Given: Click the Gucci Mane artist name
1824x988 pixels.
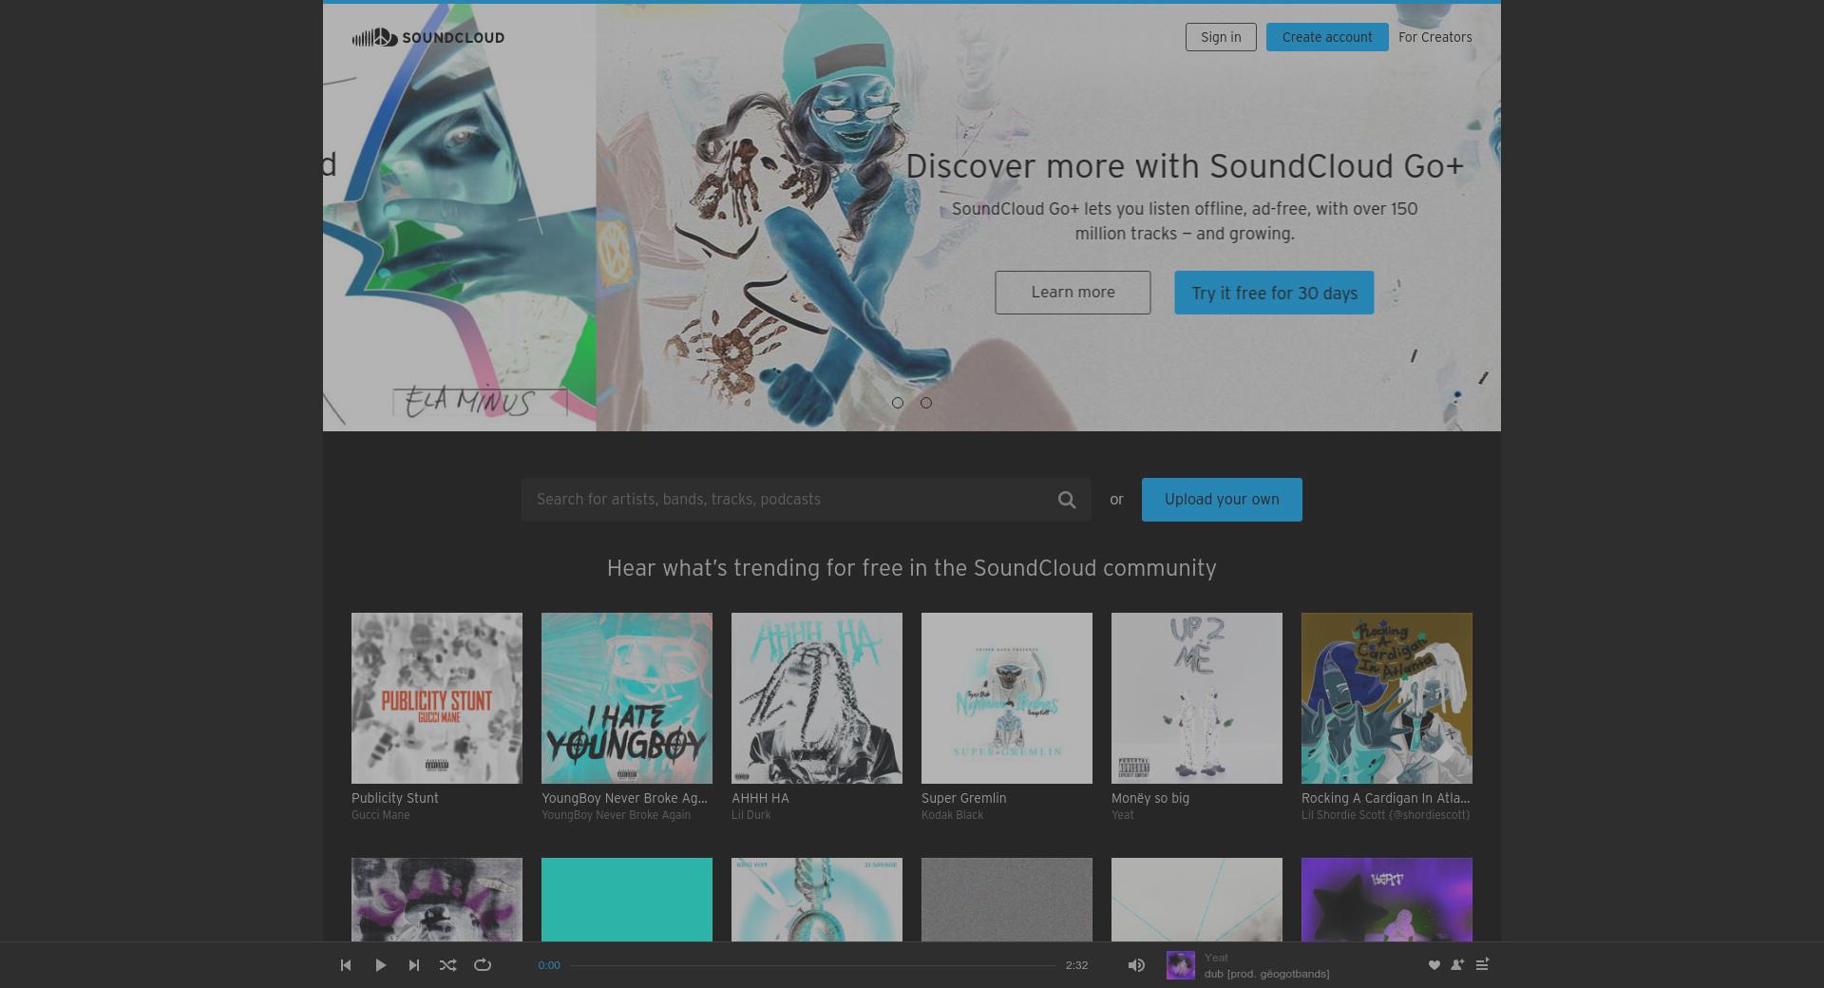Looking at the screenshot, I should 381,815.
